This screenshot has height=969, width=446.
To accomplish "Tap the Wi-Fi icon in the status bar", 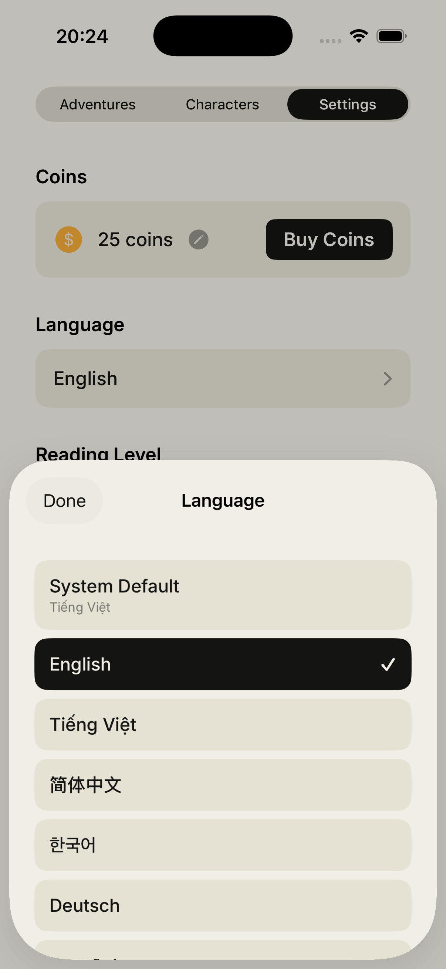I will [358, 35].
